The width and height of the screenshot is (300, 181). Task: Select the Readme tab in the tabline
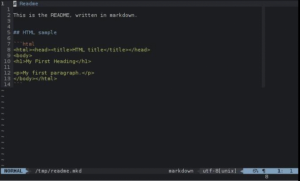point(29,4)
